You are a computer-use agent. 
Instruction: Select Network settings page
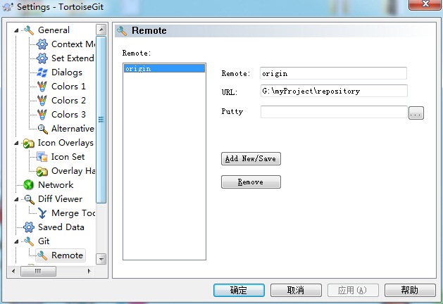pos(56,185)
